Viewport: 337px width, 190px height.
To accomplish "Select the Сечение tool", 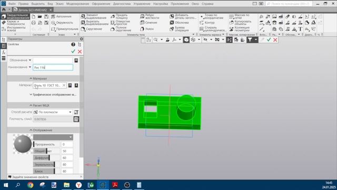I will pyautogui.click(x=148, y=23).
